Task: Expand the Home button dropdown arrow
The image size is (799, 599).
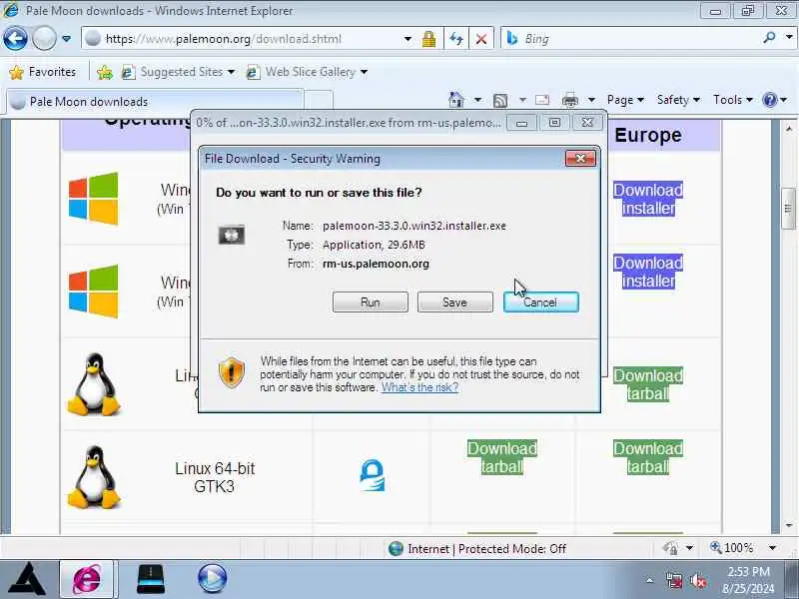Action: coord(477,100)
